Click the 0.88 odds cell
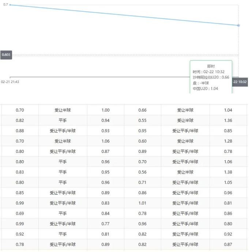This screenshot has height=252, width=249. [20, 131]
